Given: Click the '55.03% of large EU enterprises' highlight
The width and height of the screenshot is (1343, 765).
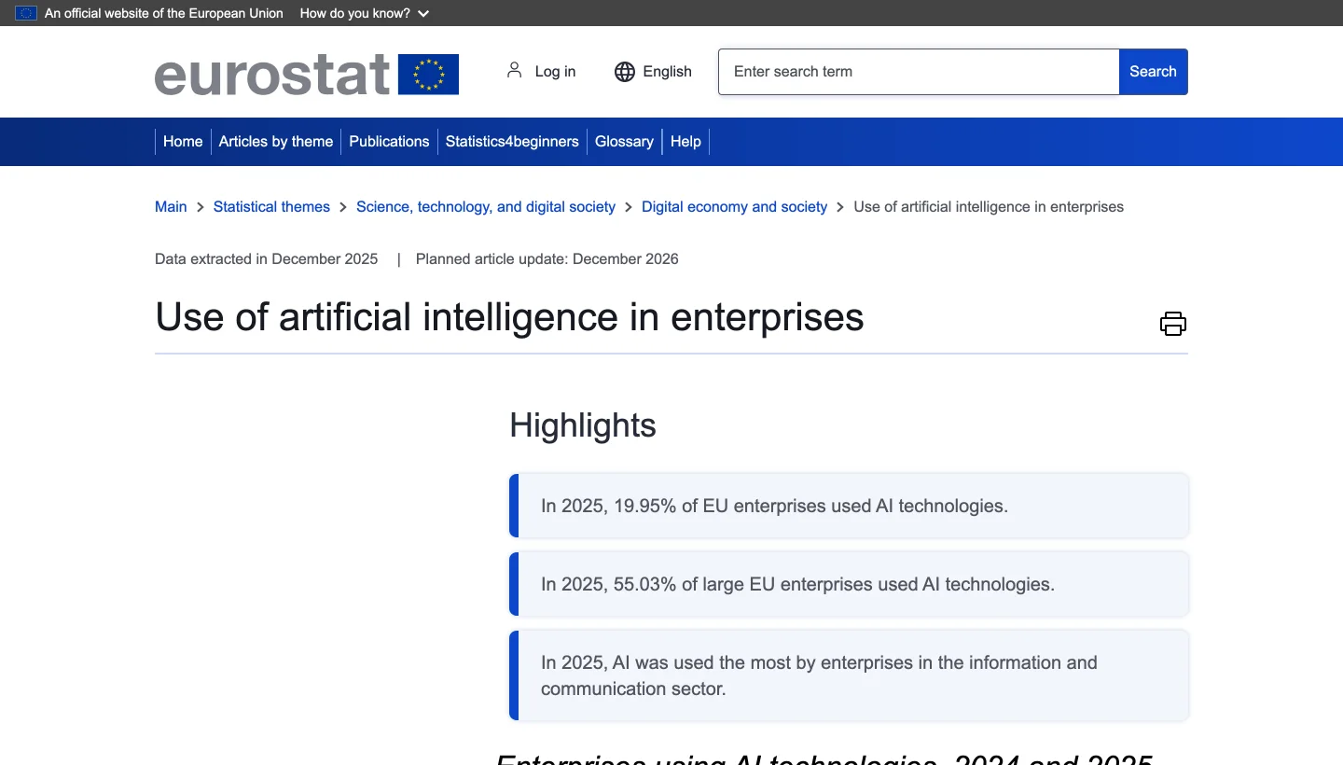Looking at the screenshot, I should coord(849,584).
